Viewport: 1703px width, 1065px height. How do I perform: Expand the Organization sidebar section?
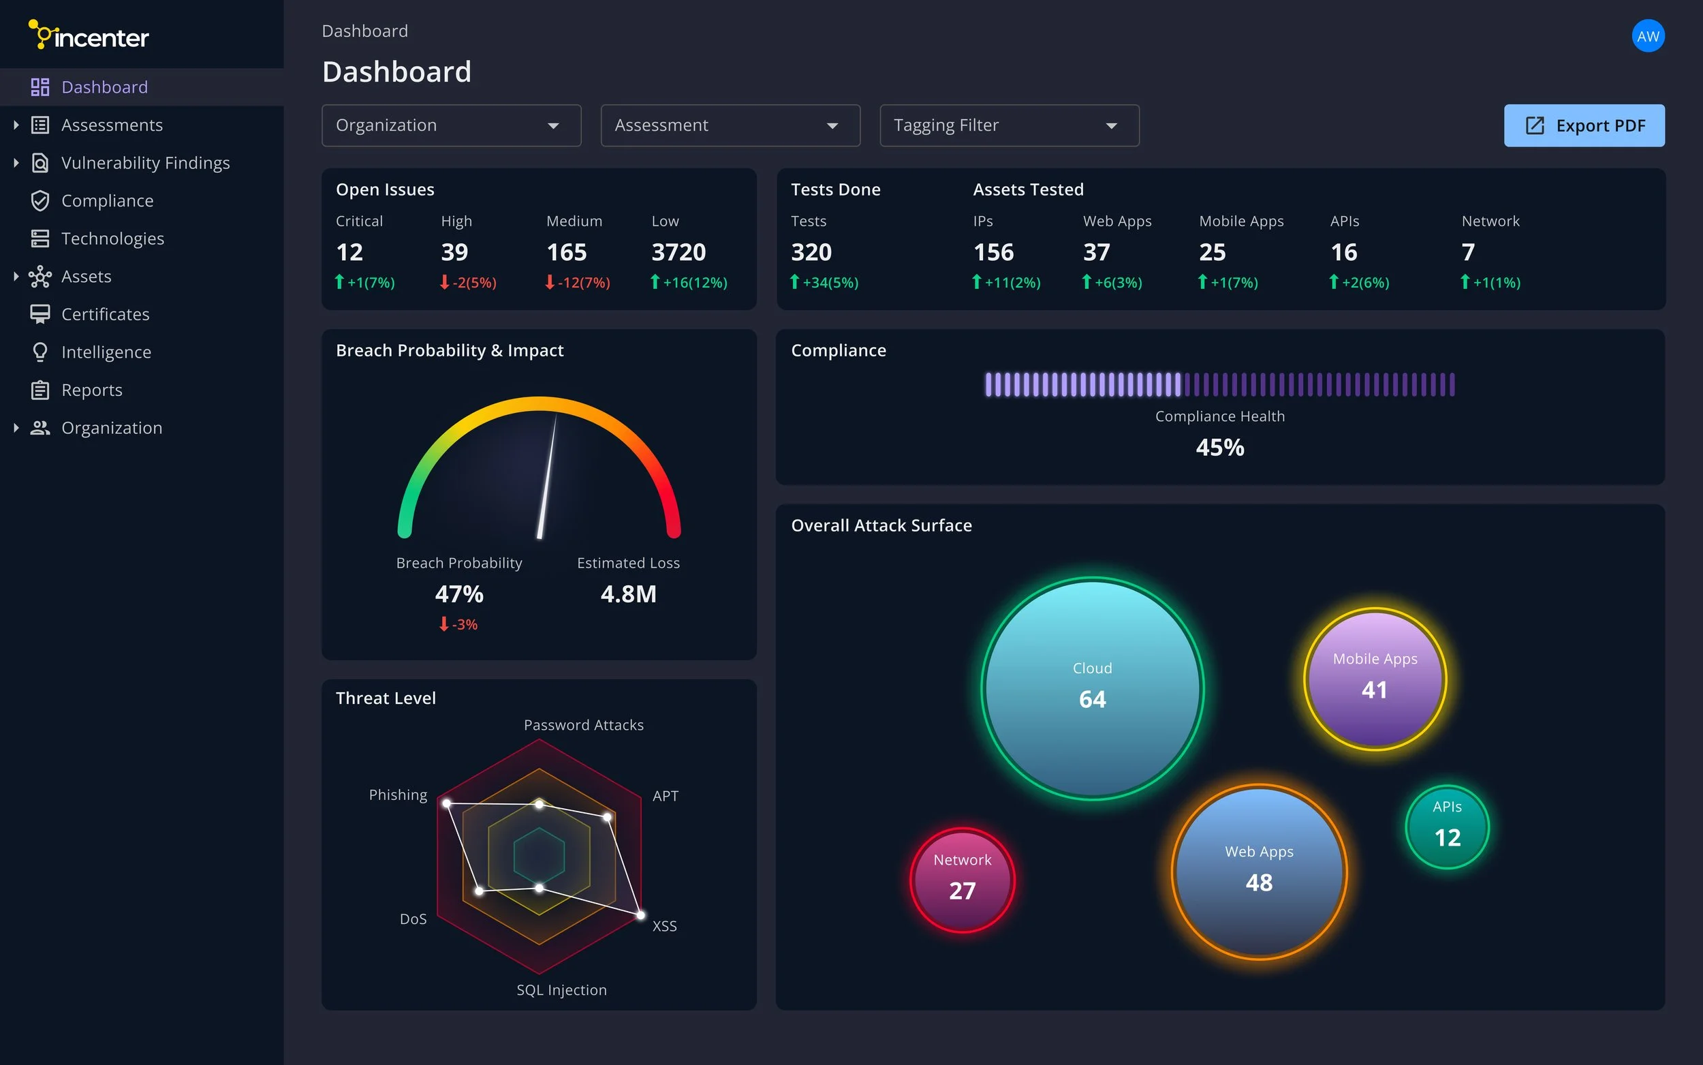[16, 427]
